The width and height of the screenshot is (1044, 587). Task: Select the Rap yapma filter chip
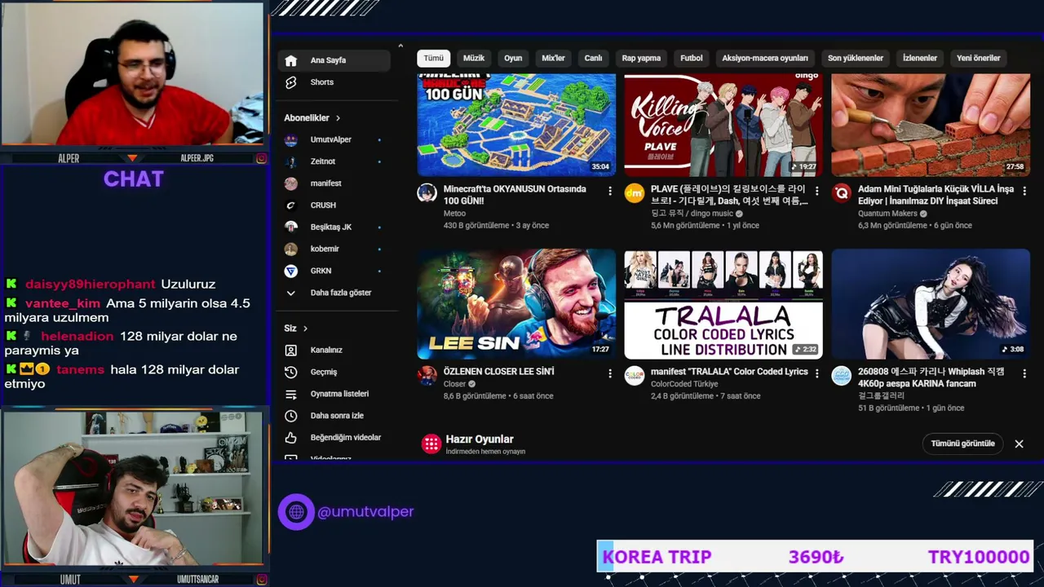point(641,58)
